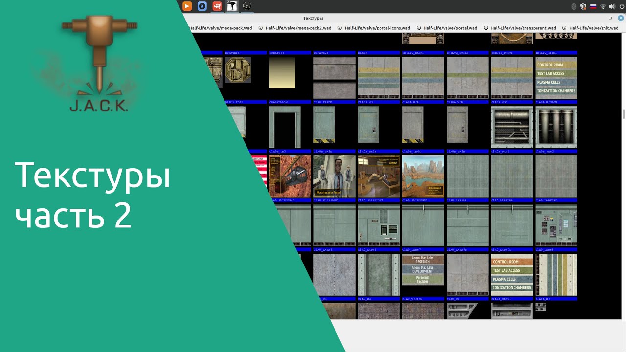Open the Wi-Fi network tray icon

(603, 6)
